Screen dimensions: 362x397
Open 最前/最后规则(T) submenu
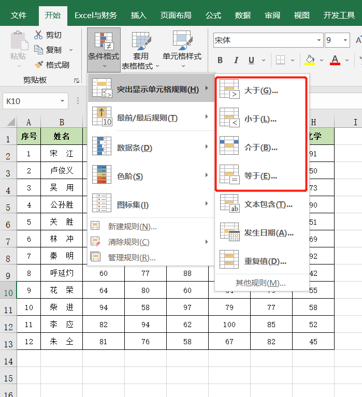(x=151, y=117)
